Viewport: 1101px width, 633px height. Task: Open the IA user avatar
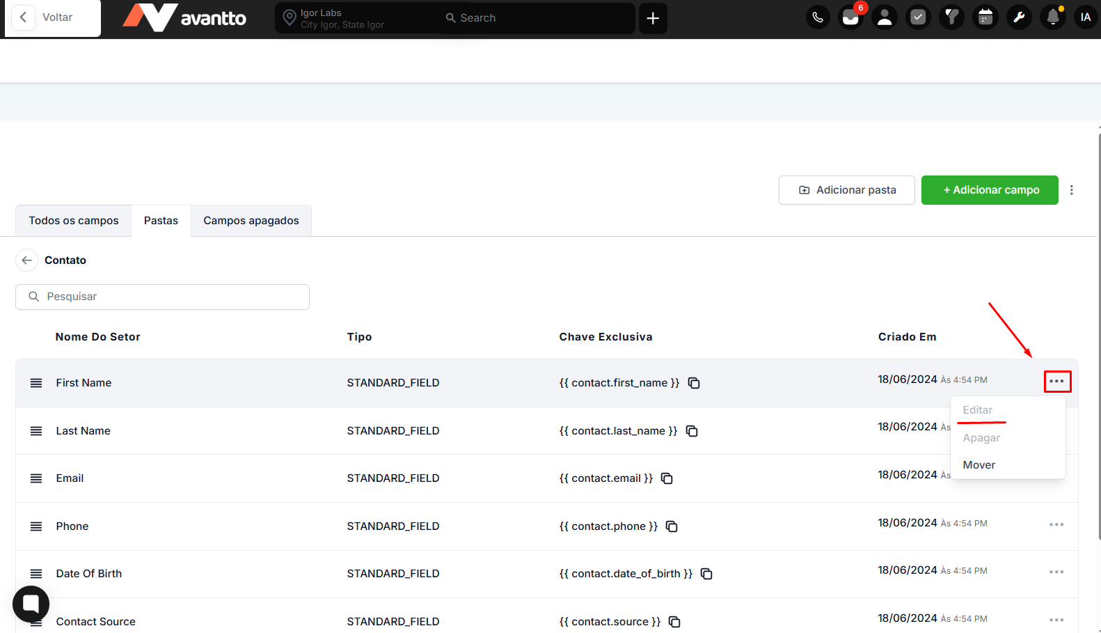click(1086, 17)
